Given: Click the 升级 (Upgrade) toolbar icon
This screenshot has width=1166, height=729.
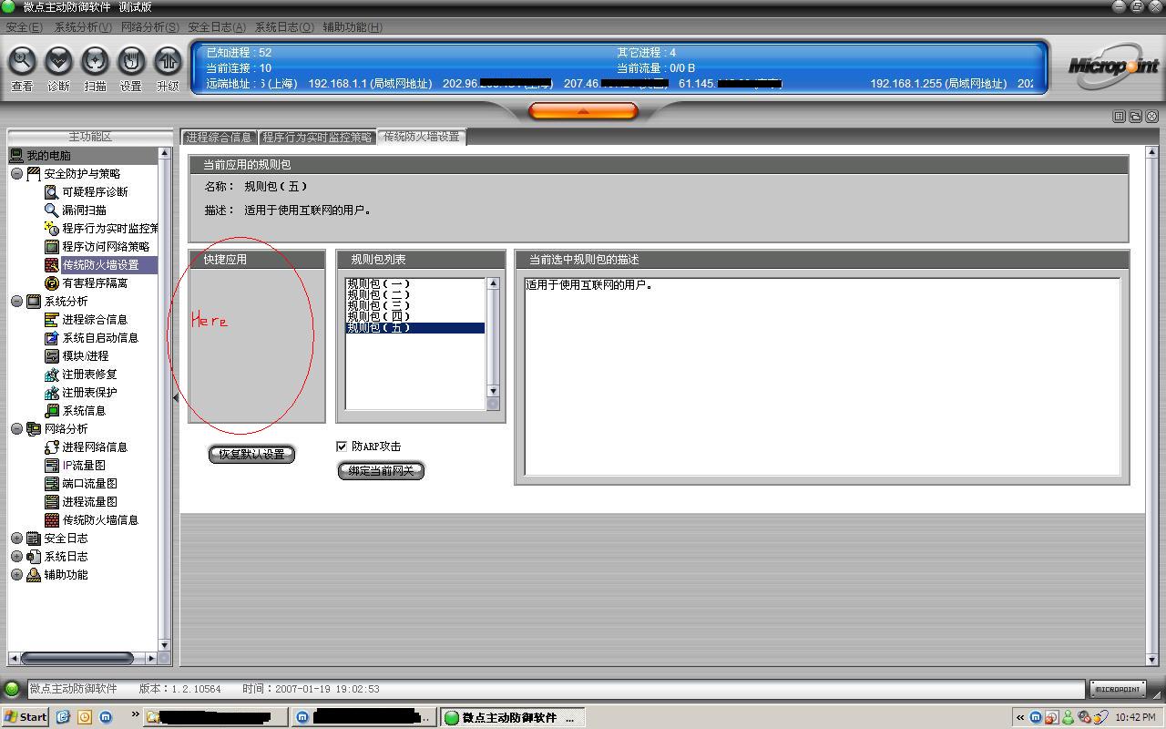Looking at the screenshot, I should click(x=168, y=62).
